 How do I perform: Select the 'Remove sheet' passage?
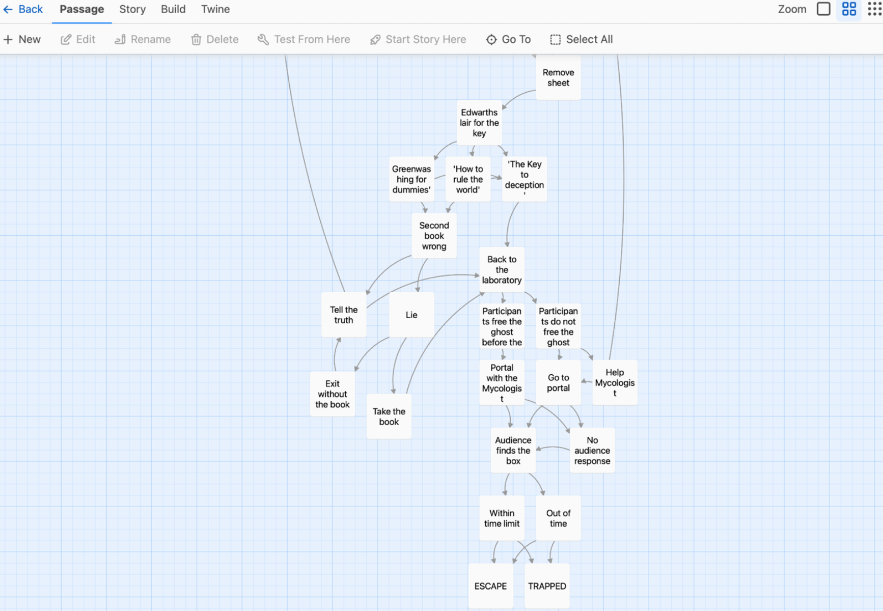[558, 77]
